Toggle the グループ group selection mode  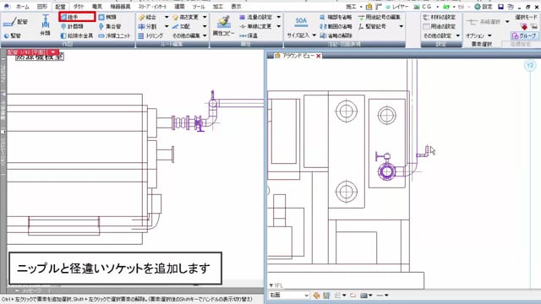524,35
